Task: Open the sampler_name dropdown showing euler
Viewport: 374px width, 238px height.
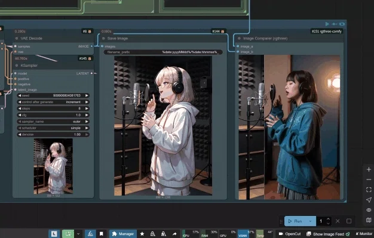Action: pyautogui.click(x=53, y=122)
